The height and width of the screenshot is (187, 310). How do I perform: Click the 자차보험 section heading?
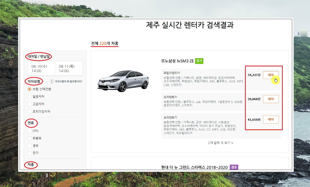click(34, 81)
